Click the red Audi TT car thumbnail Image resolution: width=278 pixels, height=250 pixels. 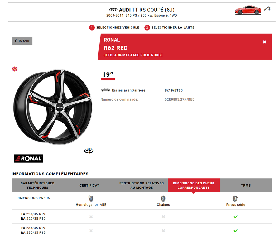click(x=248, y=10)
